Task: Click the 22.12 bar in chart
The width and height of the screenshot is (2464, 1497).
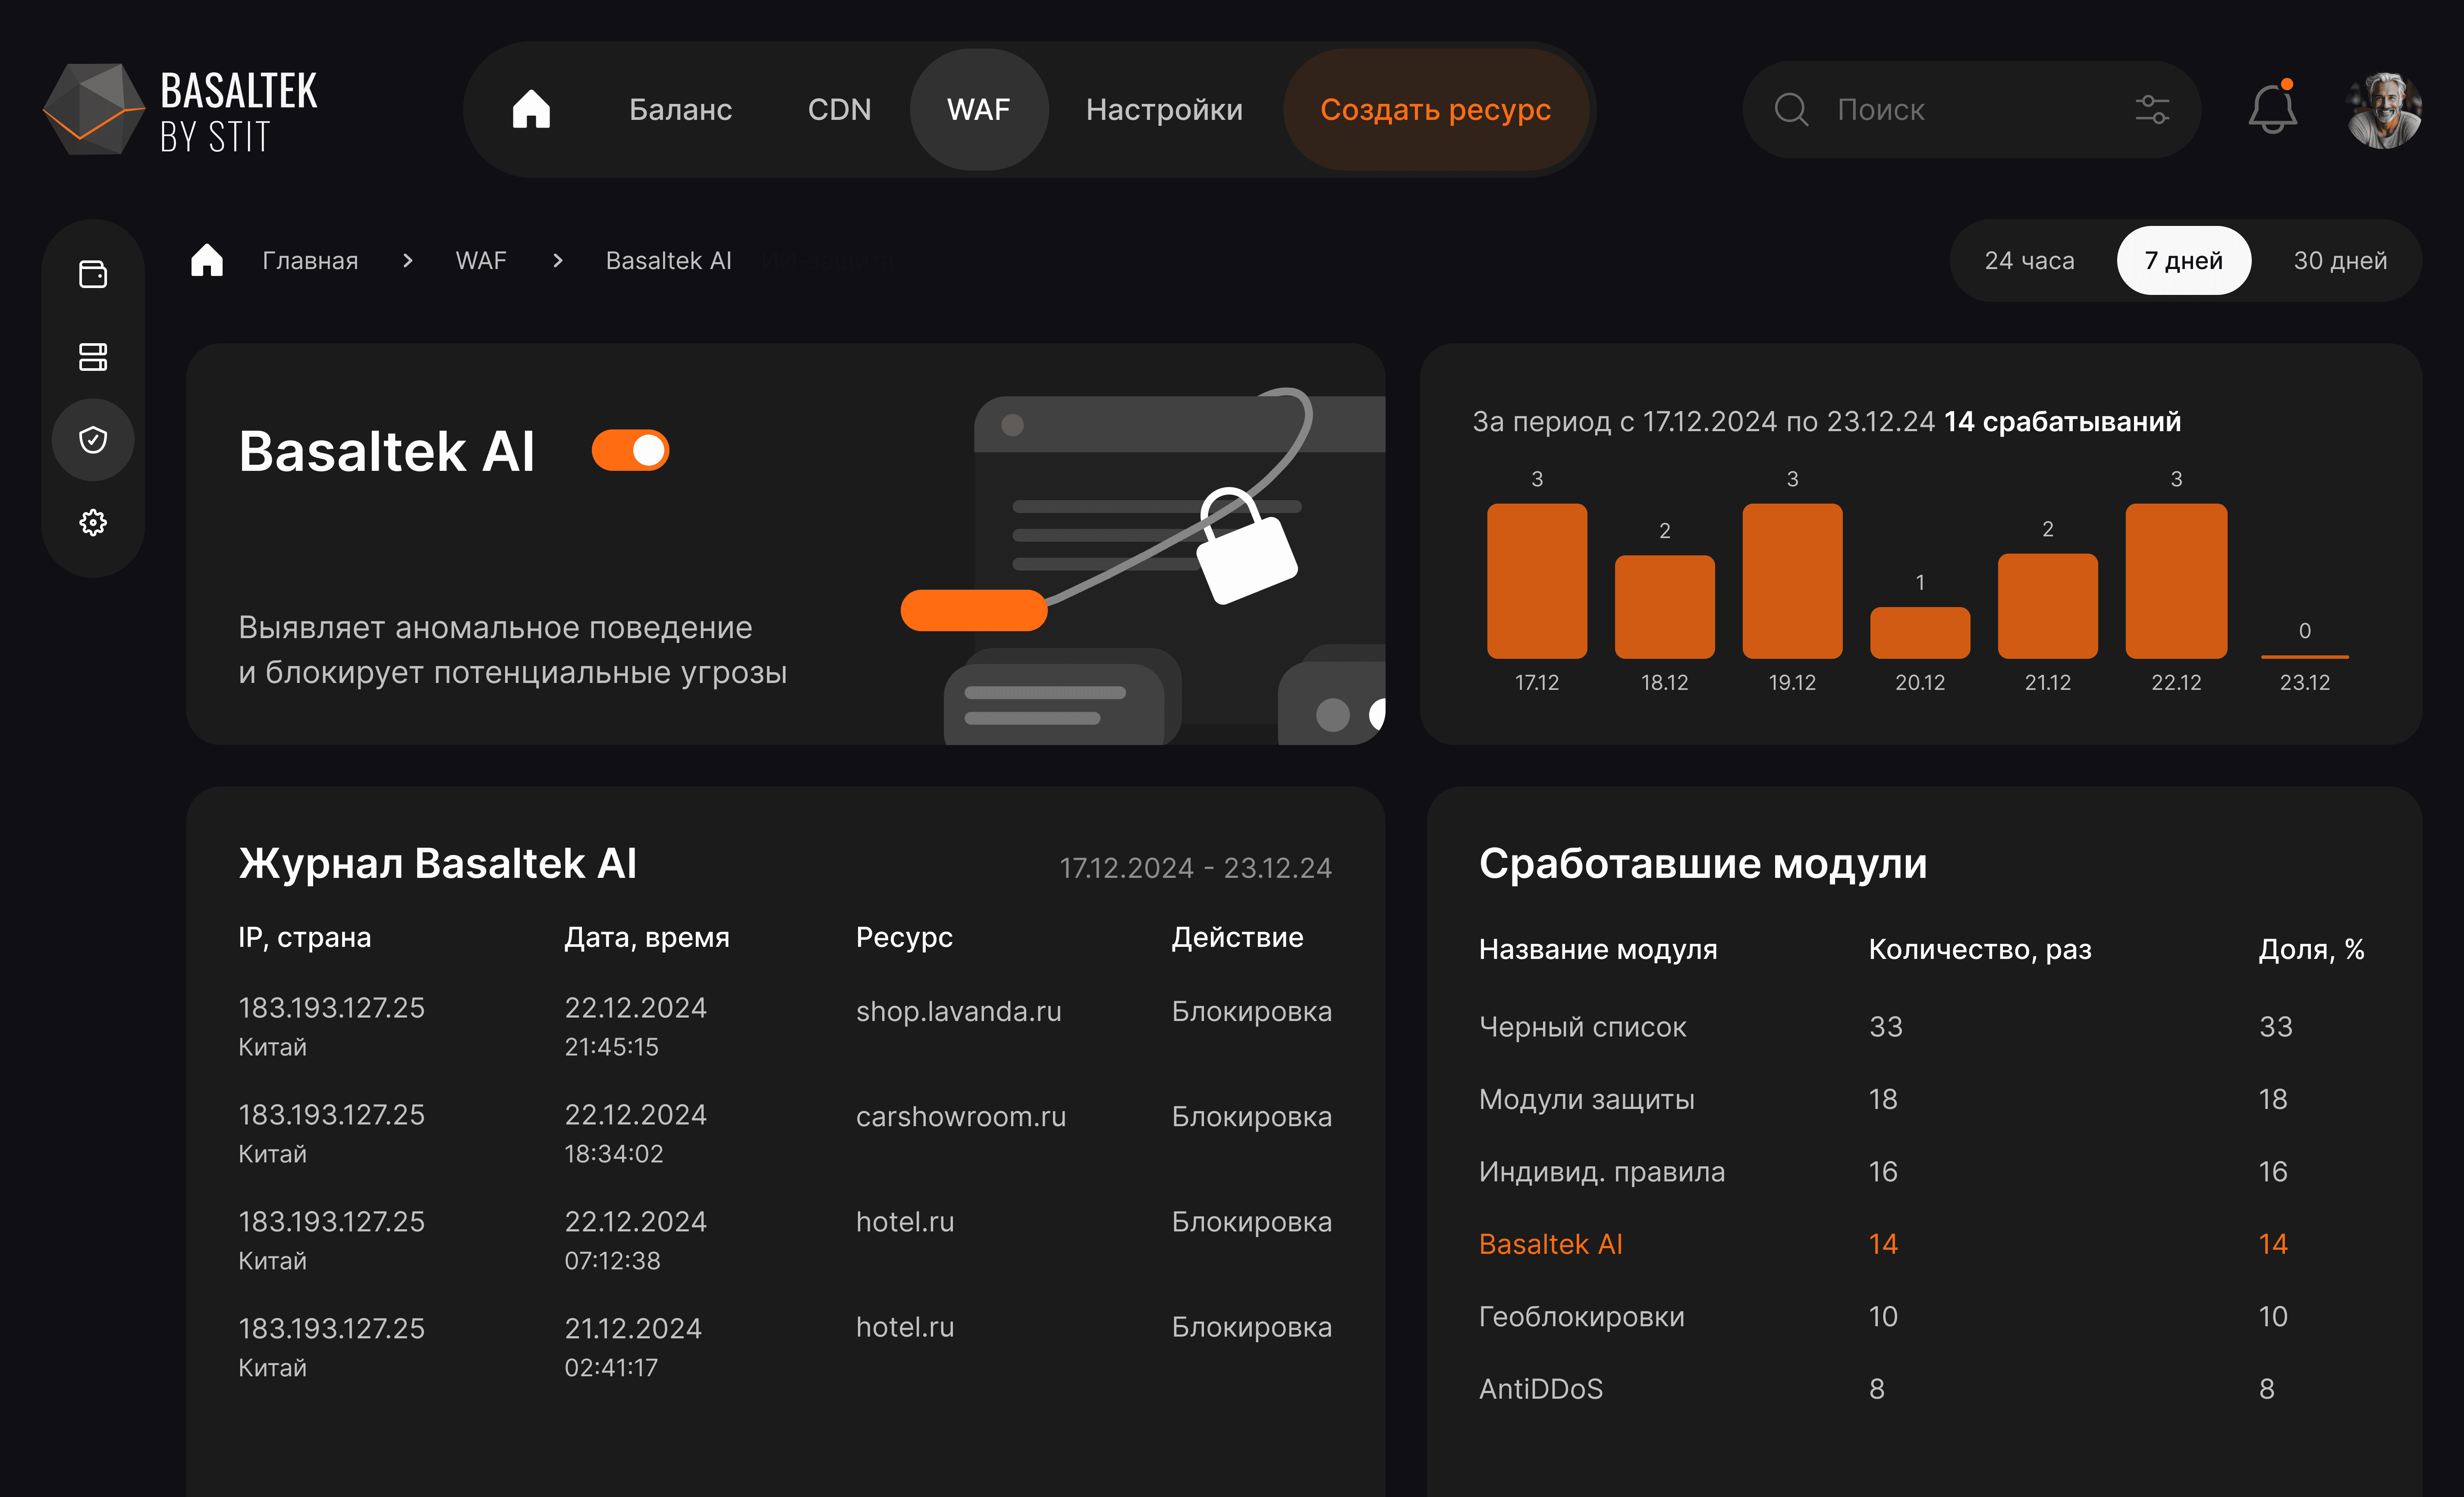Action: (x=2175, y=581)
